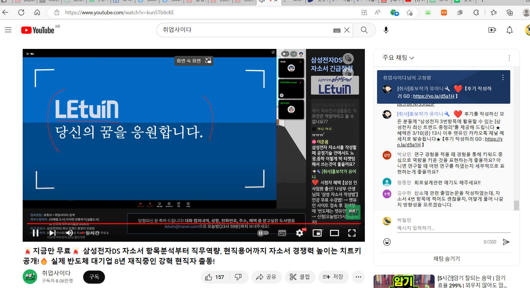This screenshot has width=530, height=288.
Task: Search with voice microphone
Action: tap(386, 30)
